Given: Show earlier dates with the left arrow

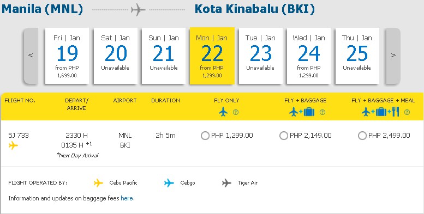Looking at the screenshot, I should (x=31, y=56).
